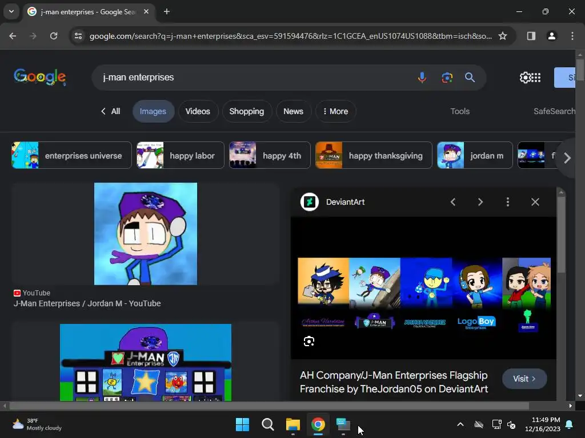View site information icon in address bar
This screenshot has width=585, height=438.
pyautogui.click(x=78, y=36)
